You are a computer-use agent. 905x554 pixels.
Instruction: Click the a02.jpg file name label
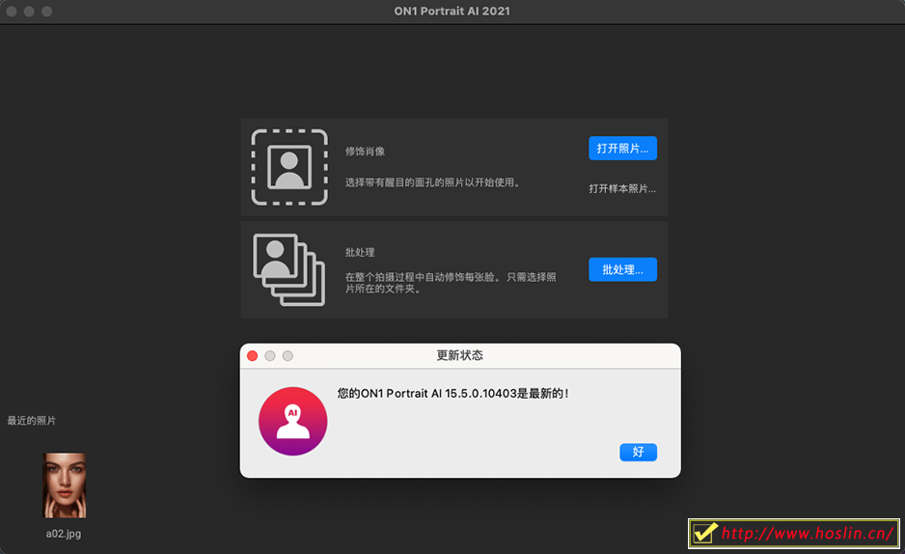(x=64, y=534)
